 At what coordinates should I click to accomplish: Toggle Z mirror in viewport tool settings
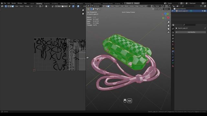[x=159, y=9]
